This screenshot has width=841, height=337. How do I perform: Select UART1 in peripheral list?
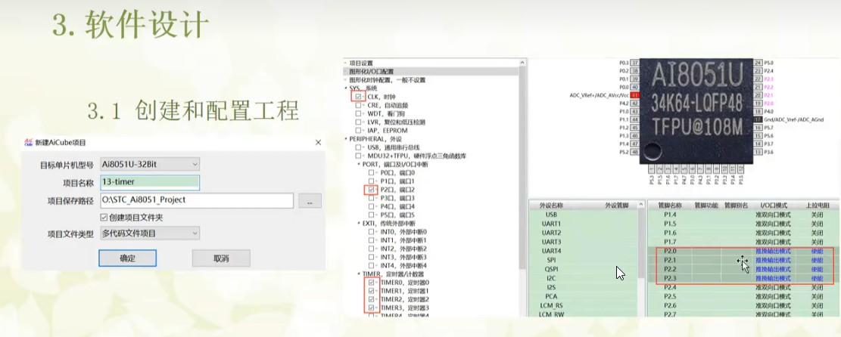(x=551, y=224)
